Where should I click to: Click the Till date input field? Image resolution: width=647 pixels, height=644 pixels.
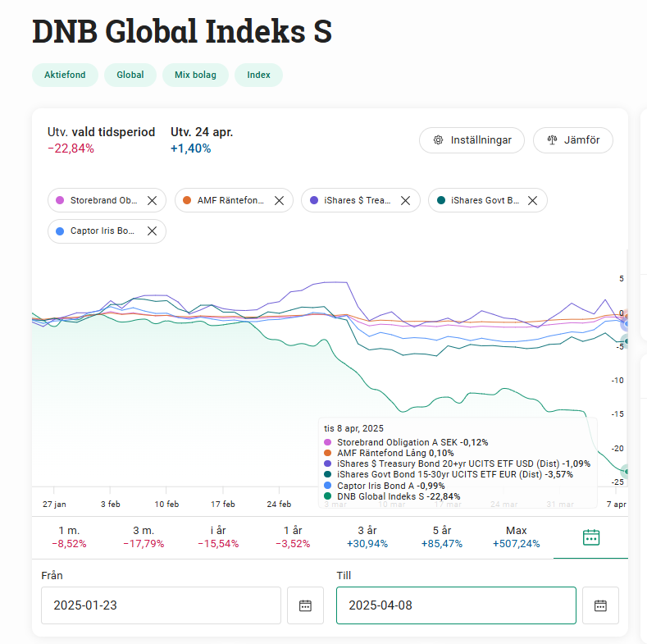point(456,605)
